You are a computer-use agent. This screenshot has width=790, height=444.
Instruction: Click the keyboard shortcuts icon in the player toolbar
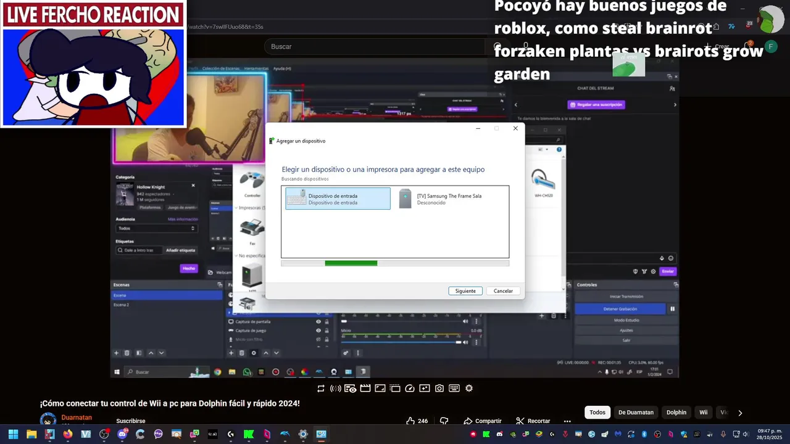tap(454, 388)
